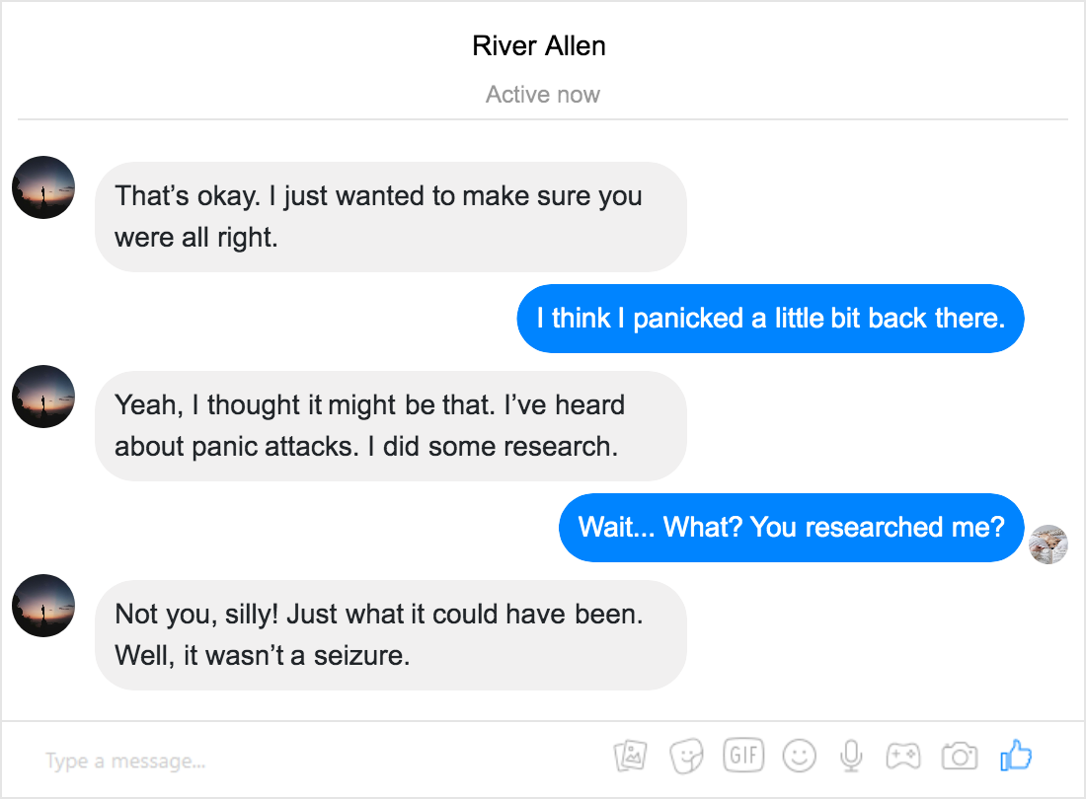
Task: Open the GIF picker
Action: click(x=743, y=755)
